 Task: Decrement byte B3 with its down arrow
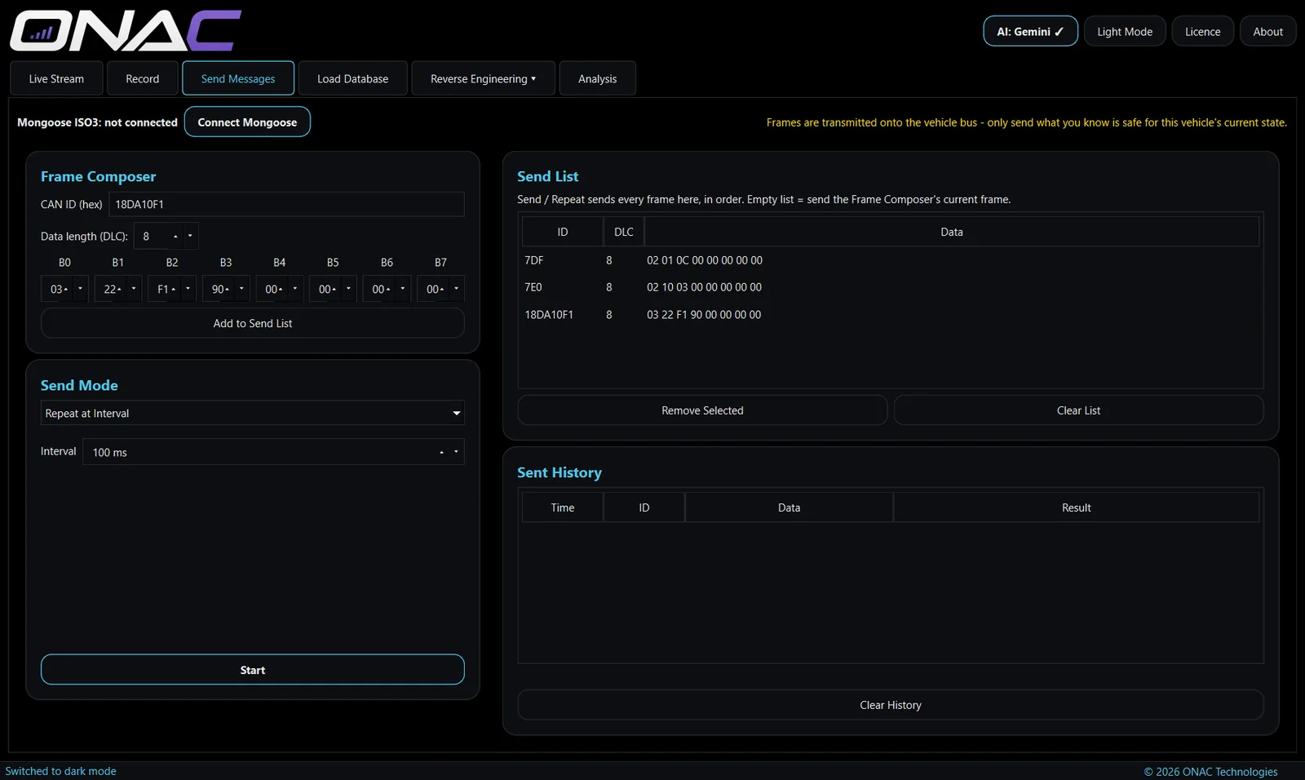[x=241, y=289]
